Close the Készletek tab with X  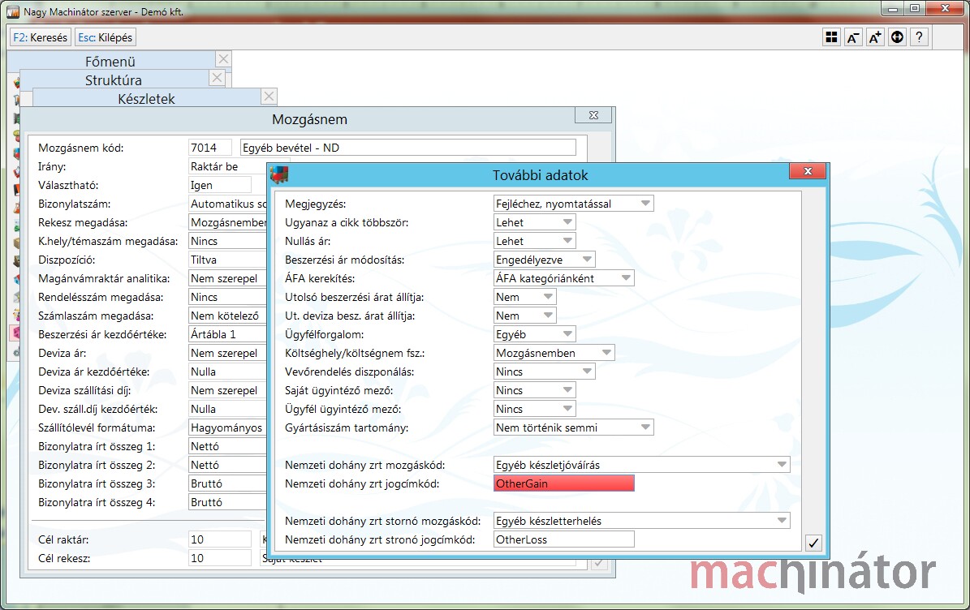269,97
